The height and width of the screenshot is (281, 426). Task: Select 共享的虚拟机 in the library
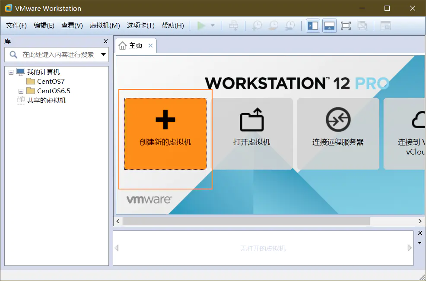47,101
